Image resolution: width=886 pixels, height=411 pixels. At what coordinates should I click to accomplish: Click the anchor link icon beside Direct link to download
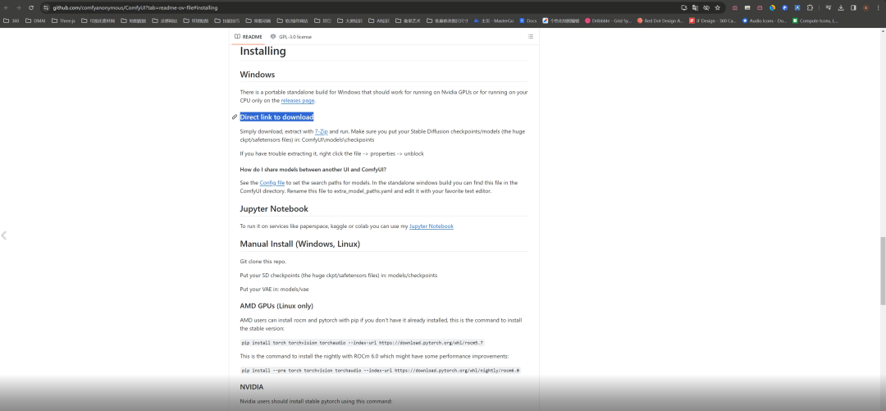(x=235, y=117)
